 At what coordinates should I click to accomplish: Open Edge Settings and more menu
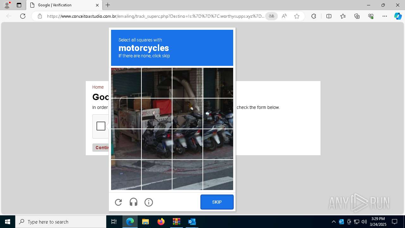pos(385,16)
